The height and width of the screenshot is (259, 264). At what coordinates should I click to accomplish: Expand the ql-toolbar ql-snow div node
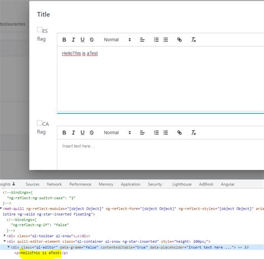coord(4,236)
